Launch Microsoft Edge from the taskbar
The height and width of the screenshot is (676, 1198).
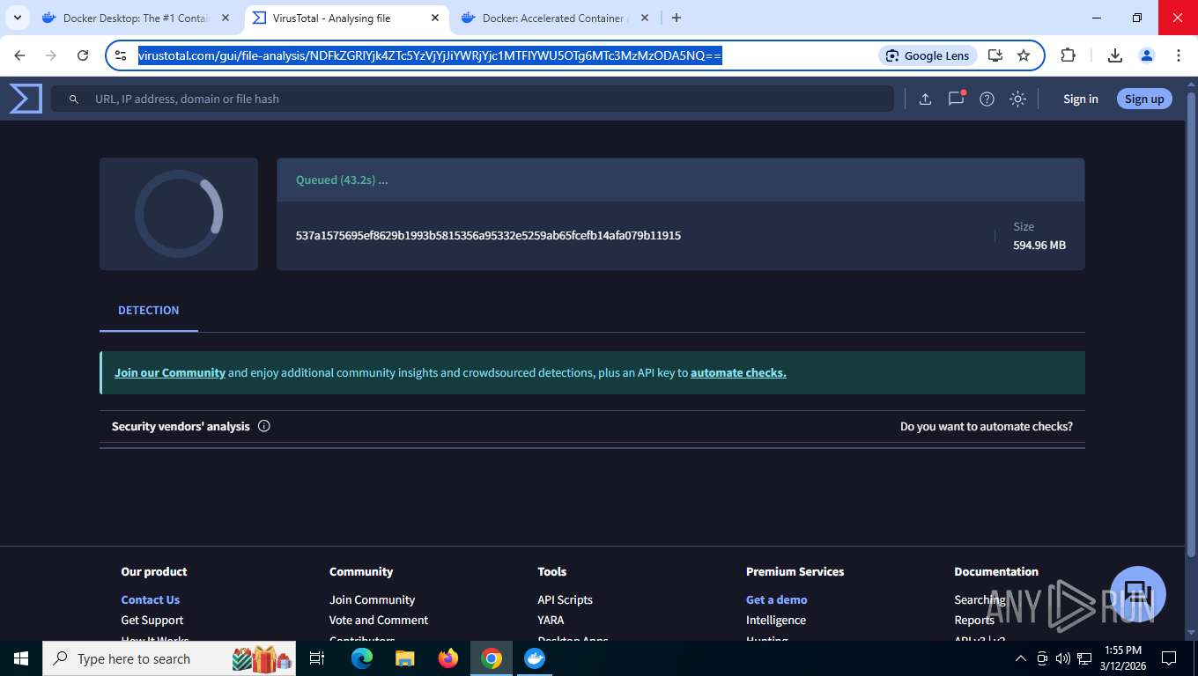point(361,658)
